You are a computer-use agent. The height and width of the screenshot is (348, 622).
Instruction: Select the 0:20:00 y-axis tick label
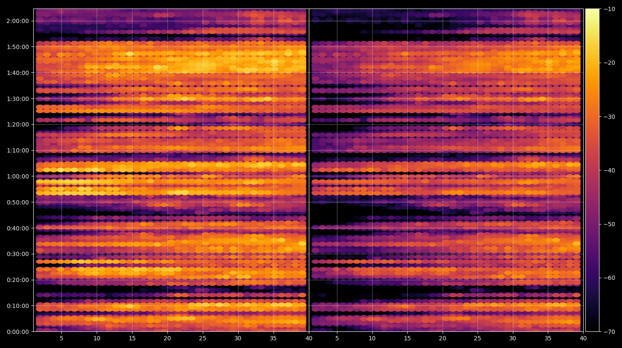tap(17, 280)
